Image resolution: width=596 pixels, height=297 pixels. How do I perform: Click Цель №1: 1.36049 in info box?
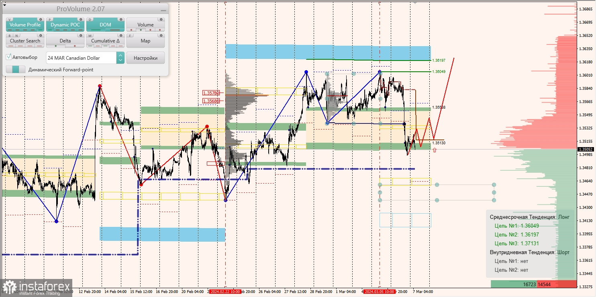(x=516, y=226)
